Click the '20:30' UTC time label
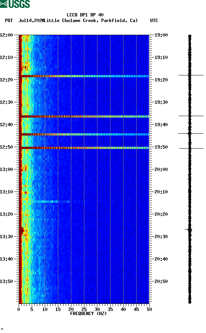 (x=161, y=237)
